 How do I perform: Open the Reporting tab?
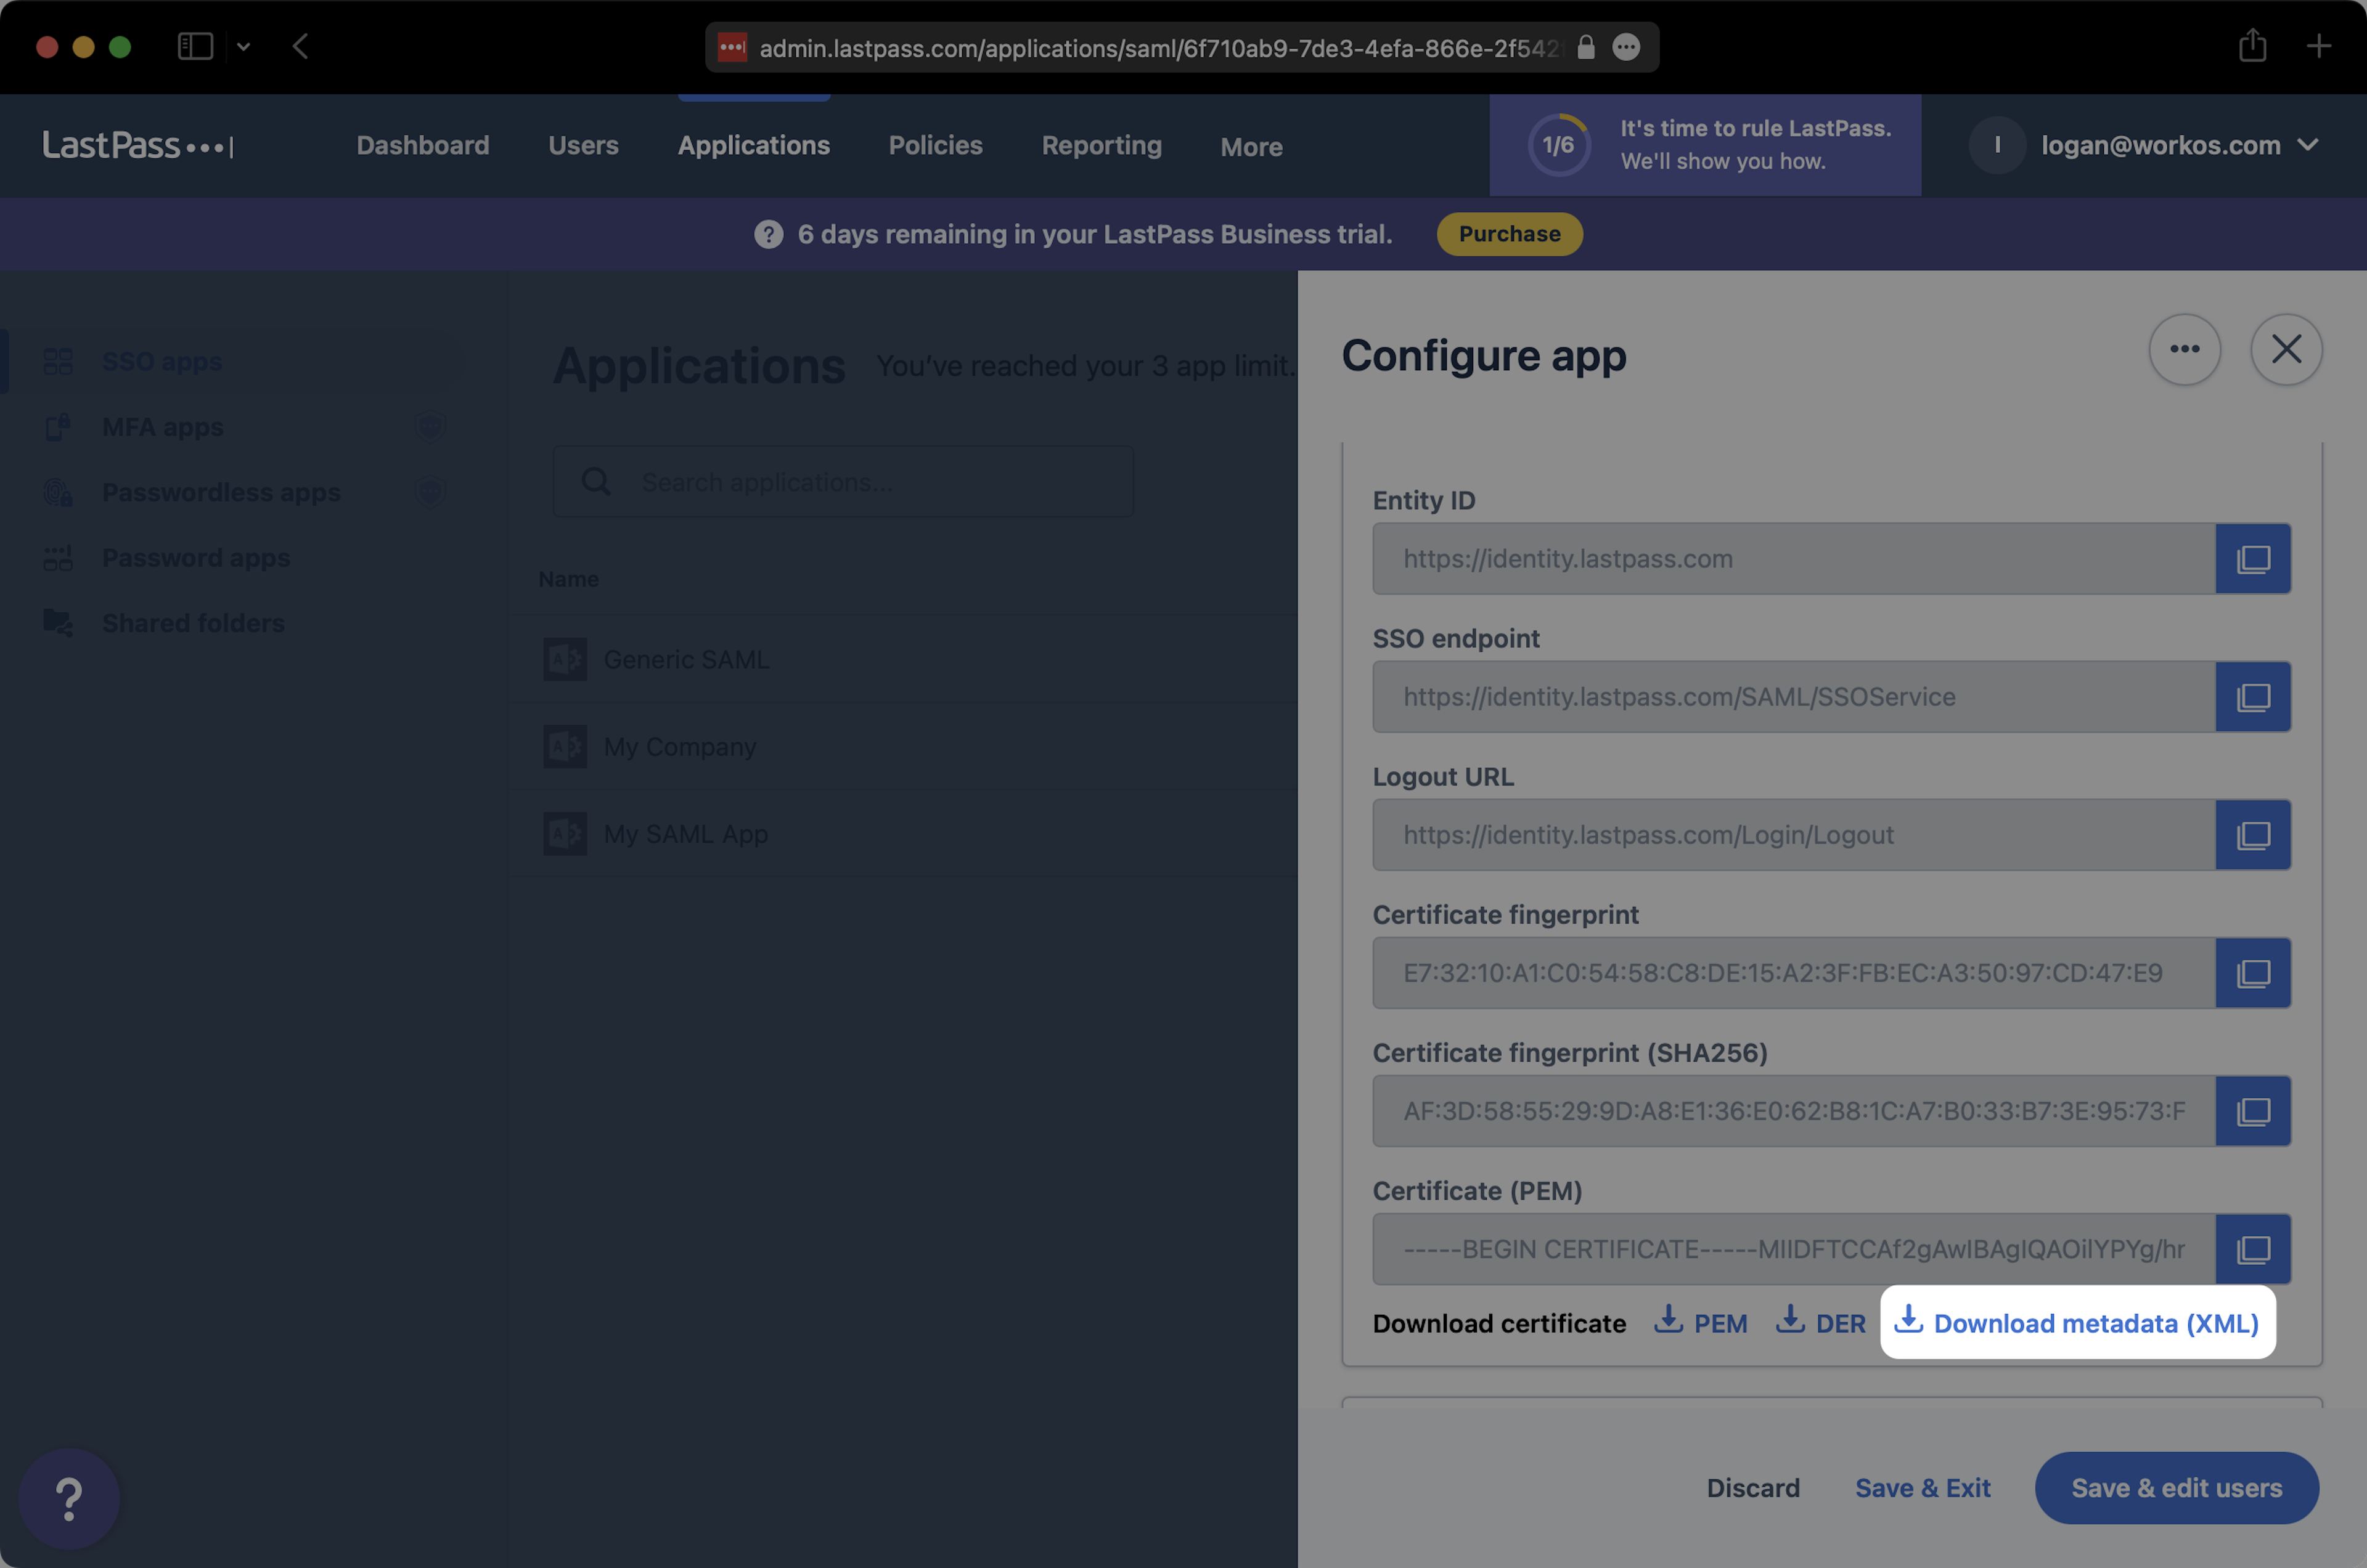1100,145
